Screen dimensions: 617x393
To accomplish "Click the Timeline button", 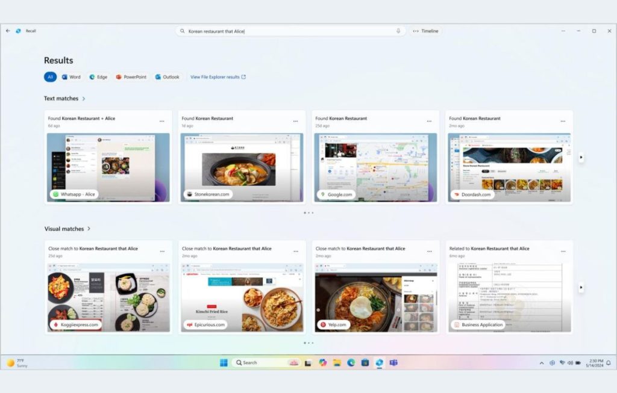I will click(x=426, y=31).
